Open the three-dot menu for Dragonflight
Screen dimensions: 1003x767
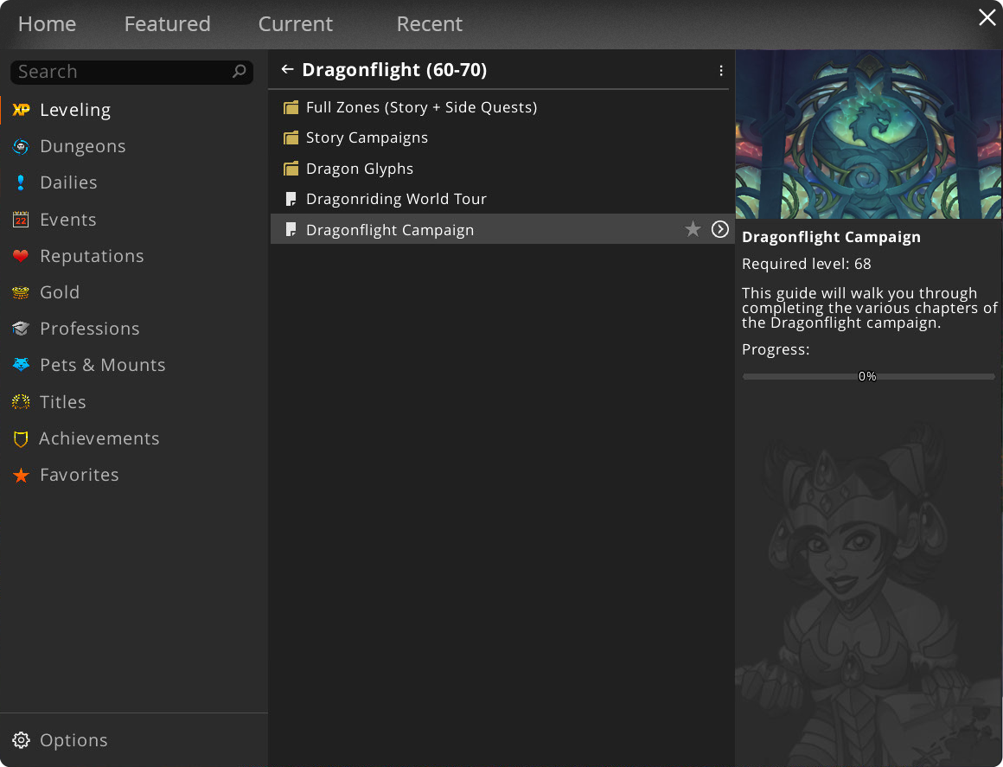(721, 70)
